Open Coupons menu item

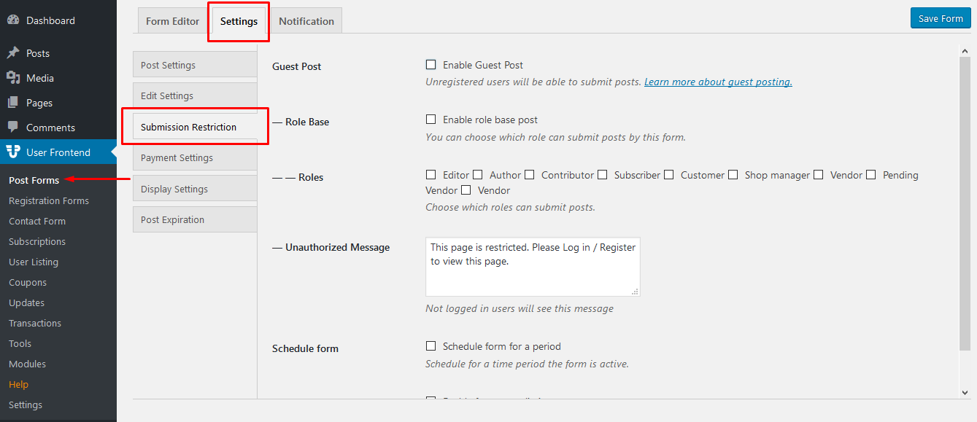tap(28, 282)
